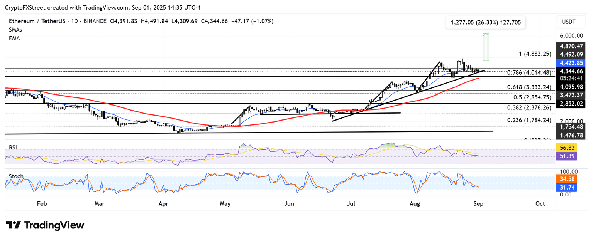593x240 pixels.
Task: Click the 1,277.05 (26.33%) measurement tooltip
Action: pyautogui.click(x=485, y=23)
